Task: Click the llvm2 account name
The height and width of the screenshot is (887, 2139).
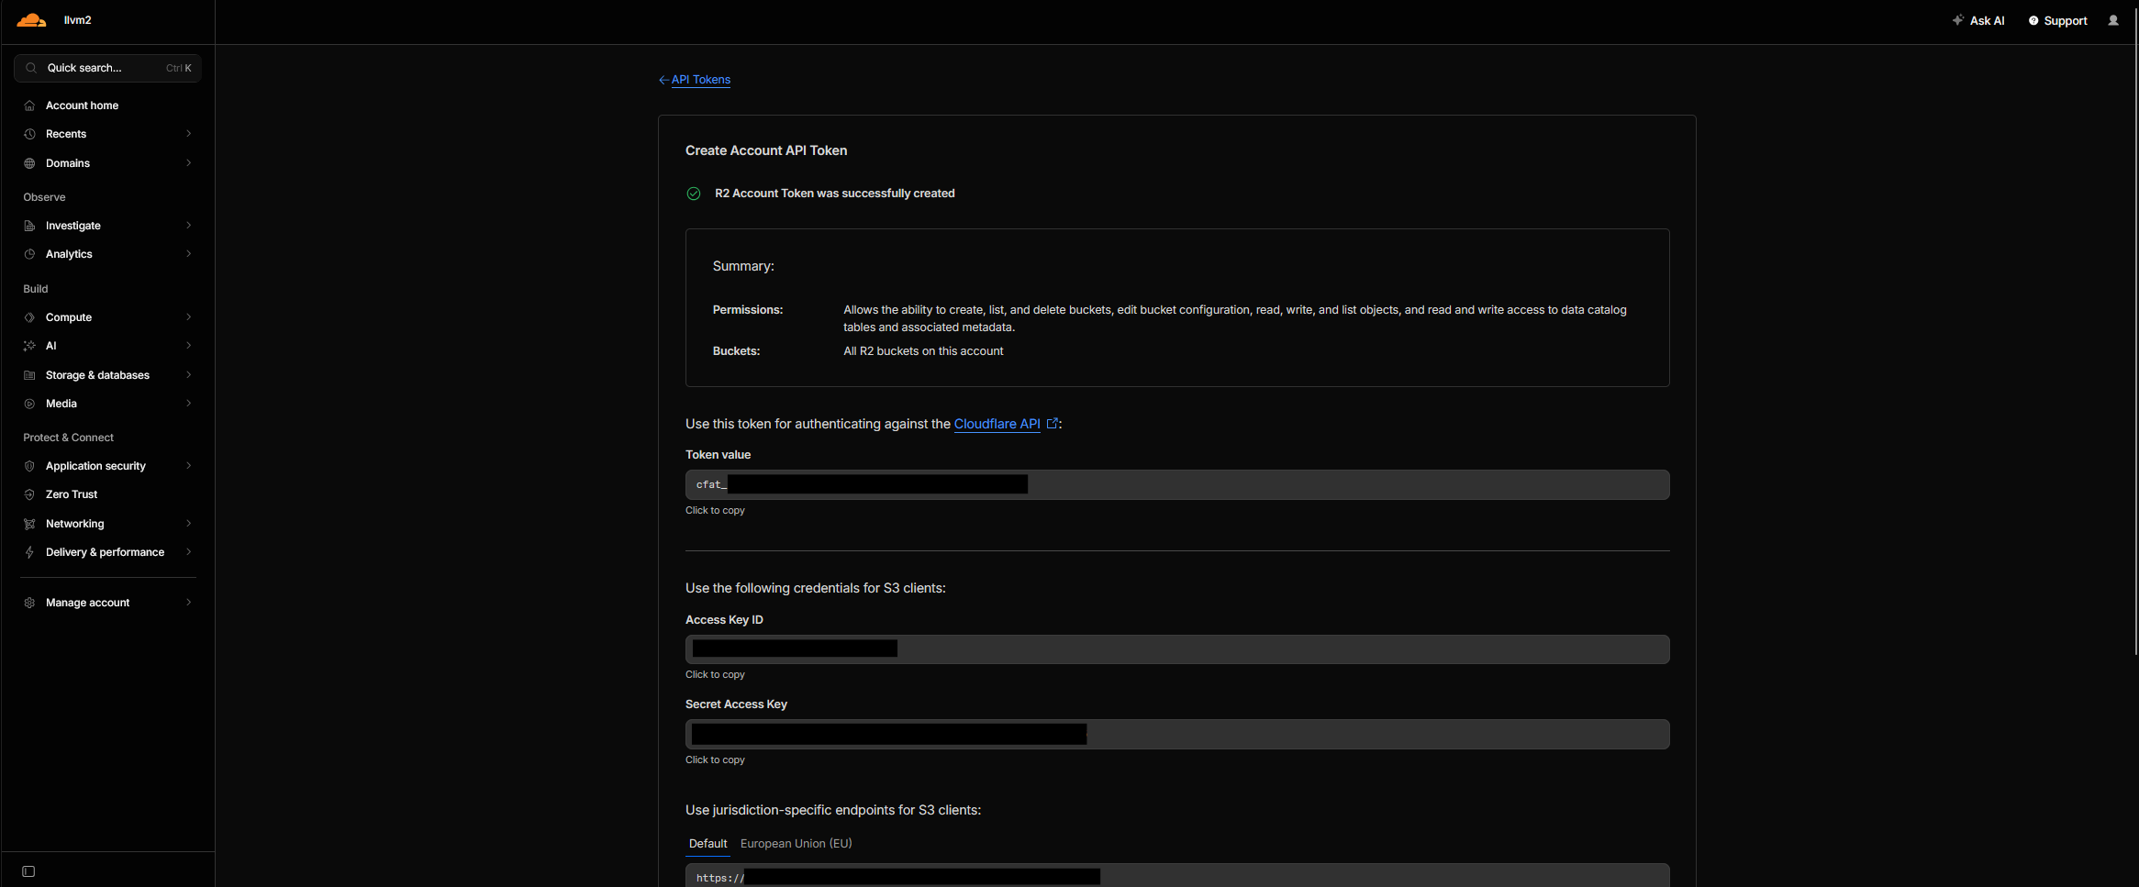Action: (77, 20)
